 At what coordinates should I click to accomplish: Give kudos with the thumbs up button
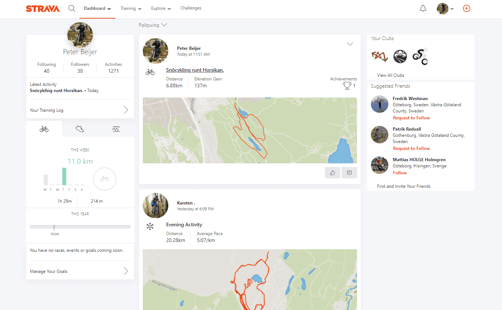point(332,172)
